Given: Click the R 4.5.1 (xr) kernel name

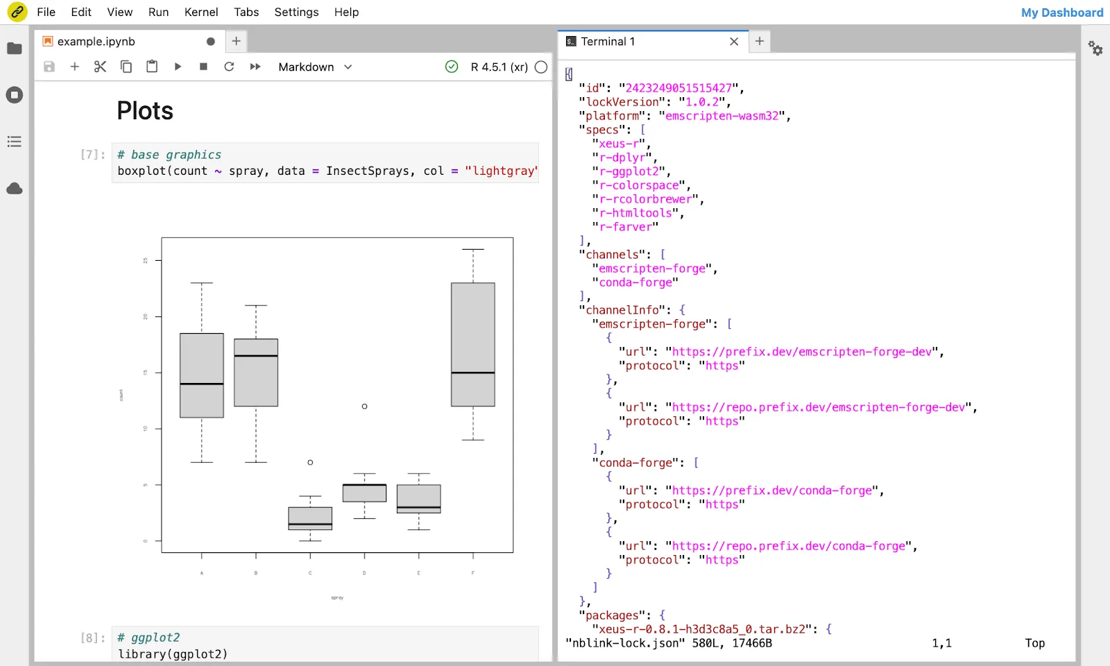Looking at the screenshot, I should (499, 67).
